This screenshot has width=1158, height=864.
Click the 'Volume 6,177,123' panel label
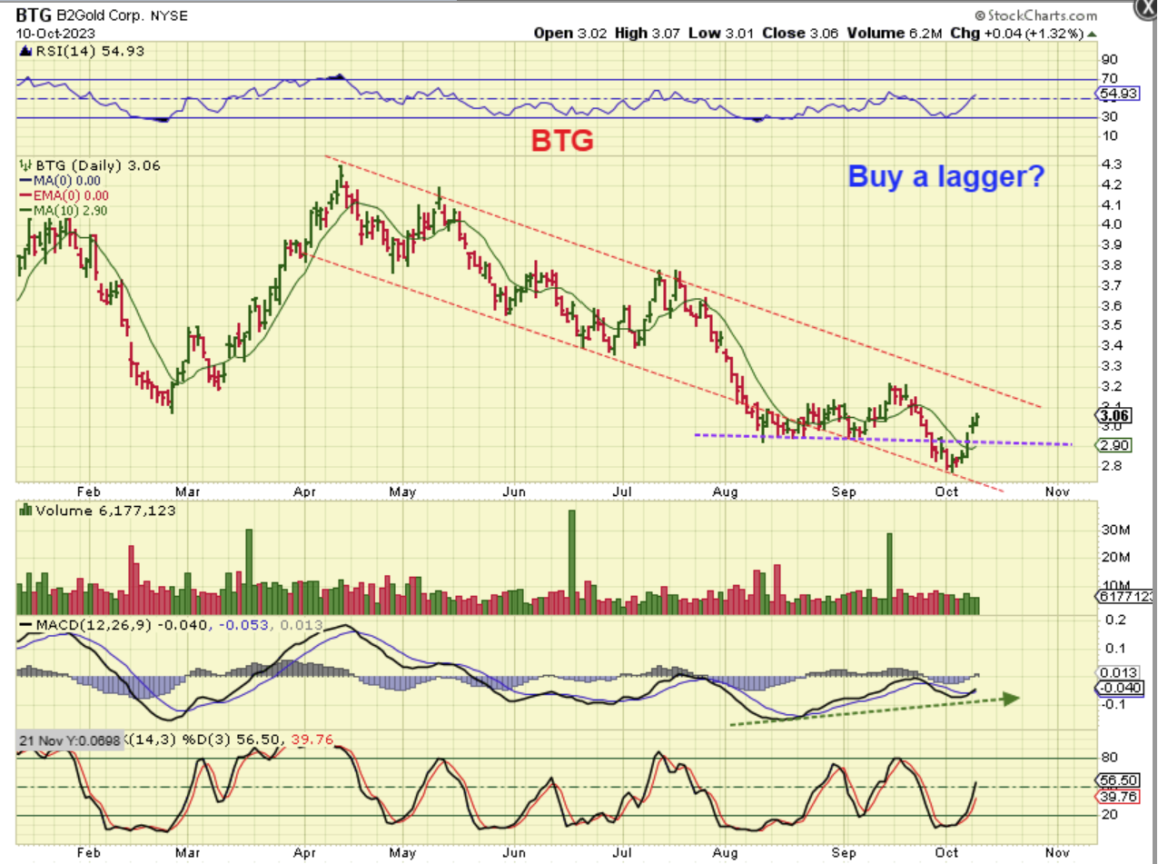pos(105,511)
